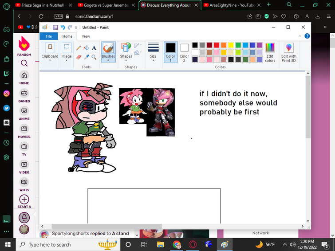335x251 pixels.
Task: Click the Paint horizontal scrollbar thumb
Action: 106,226
